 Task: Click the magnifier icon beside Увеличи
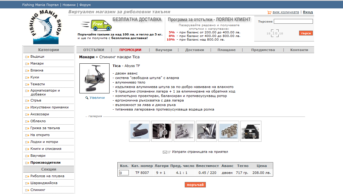[x=87, y=98]
